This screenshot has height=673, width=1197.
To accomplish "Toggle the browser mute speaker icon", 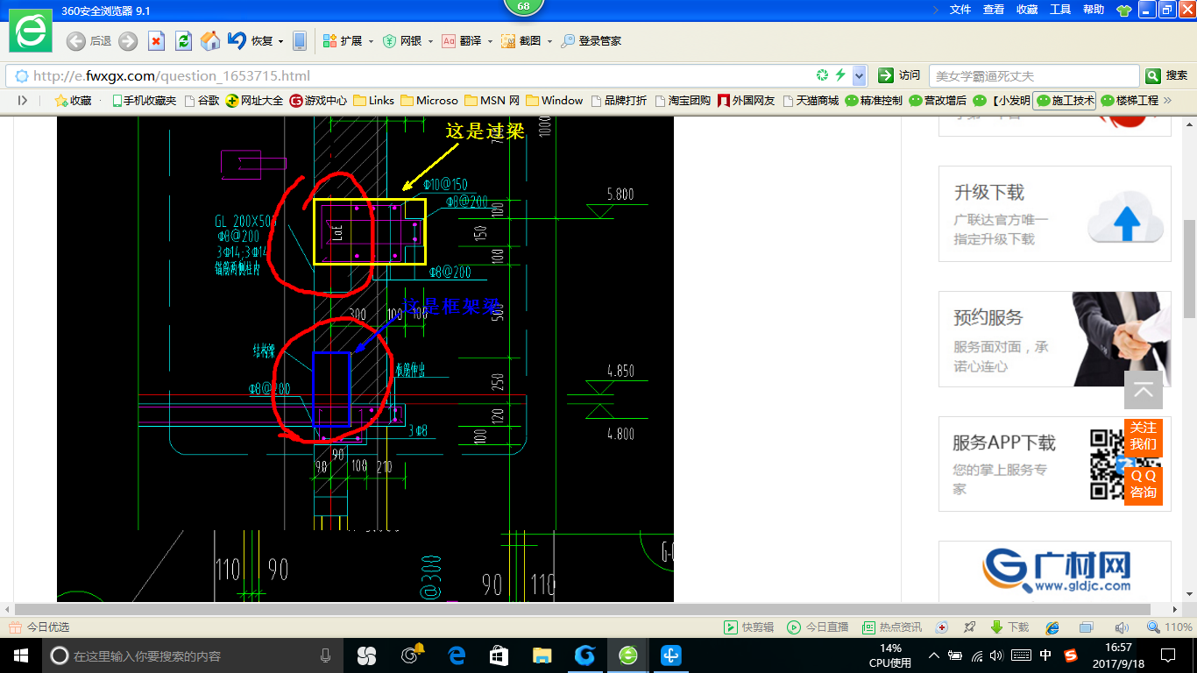I will (x=1121, y=627).
